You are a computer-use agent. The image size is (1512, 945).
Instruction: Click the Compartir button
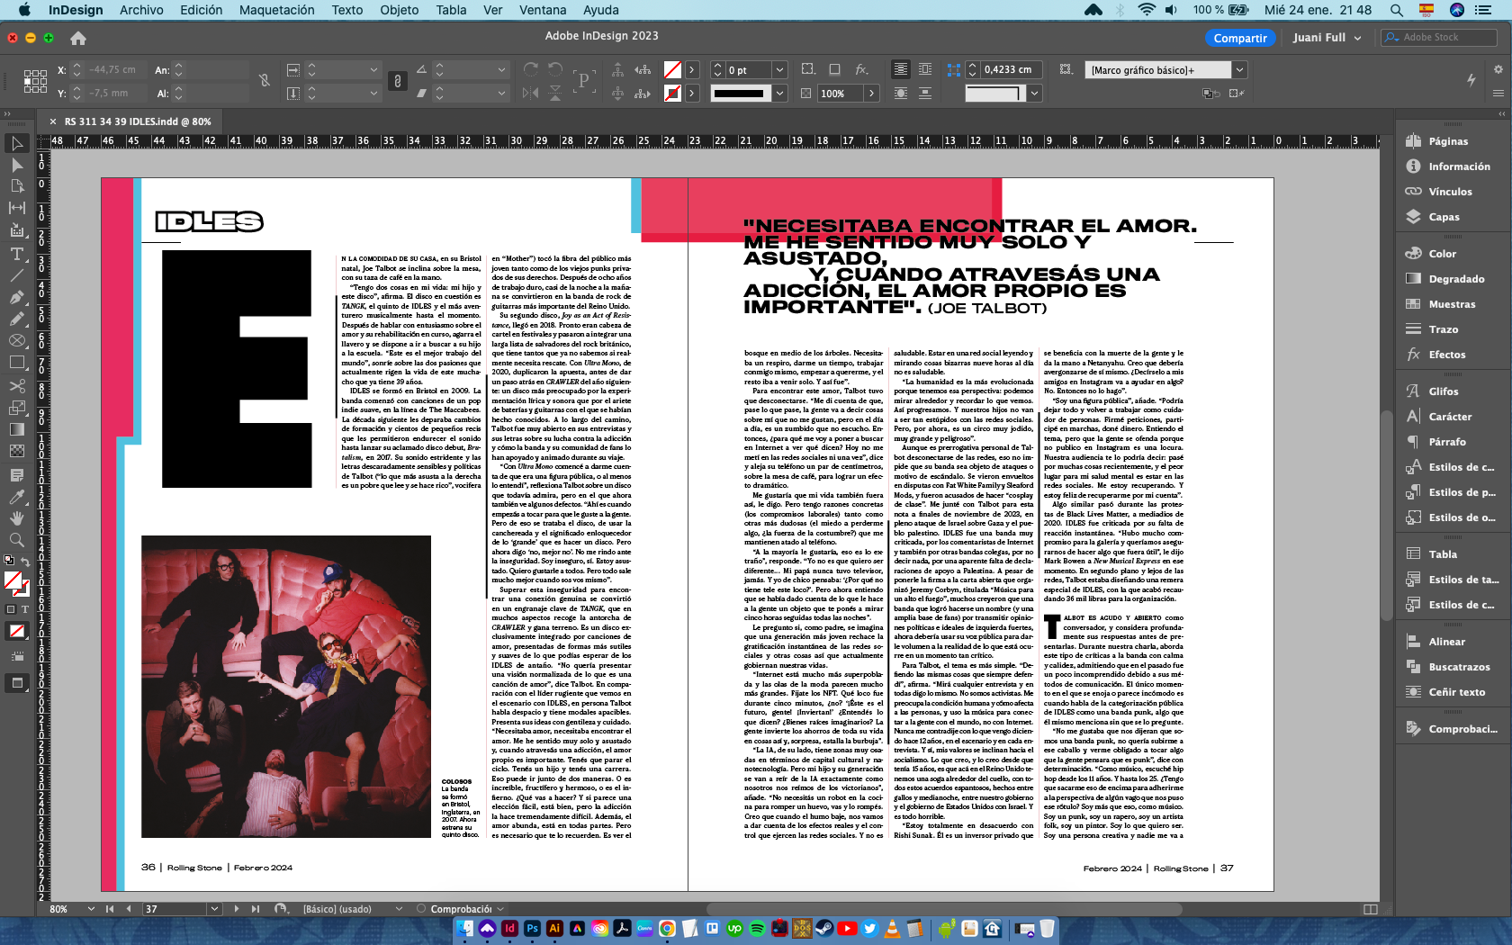point(1240,38)
